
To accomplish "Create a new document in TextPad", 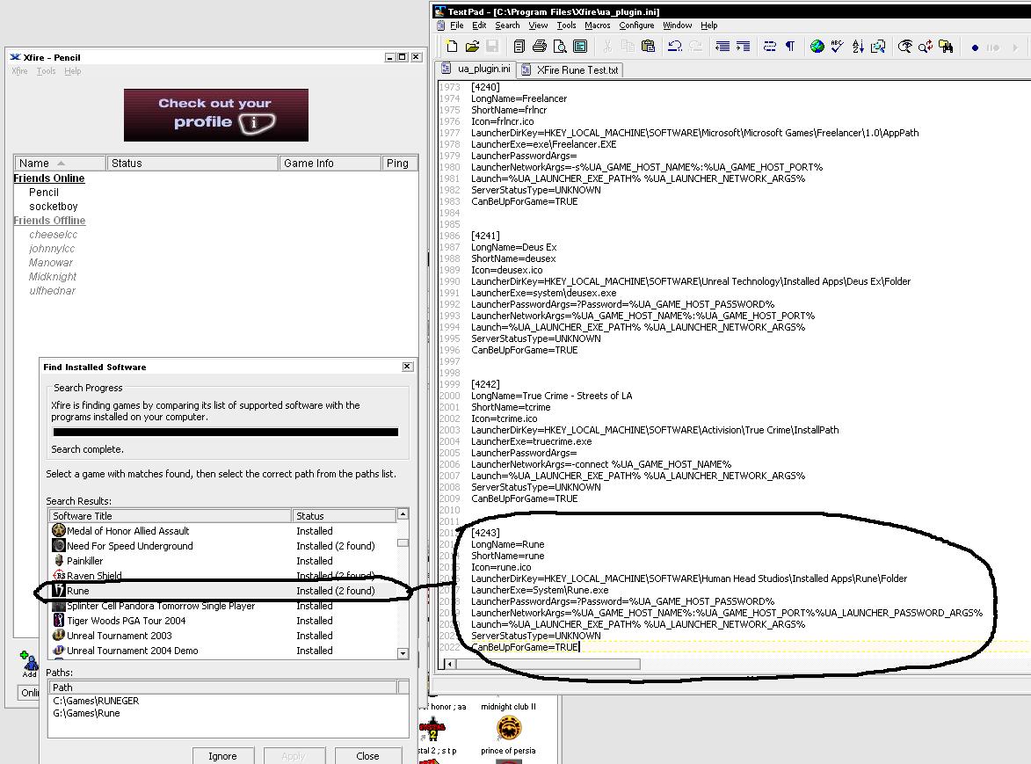I will point(451,46).
